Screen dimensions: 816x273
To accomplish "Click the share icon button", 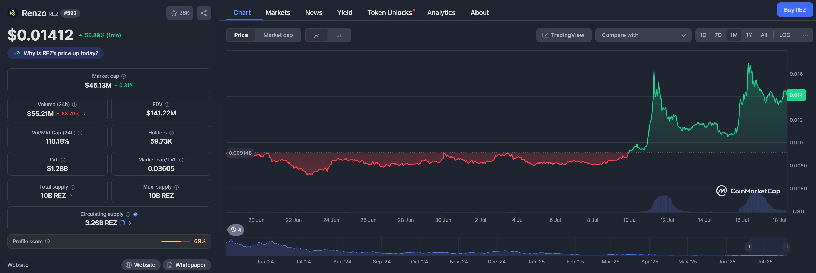I will click(204, 13).
